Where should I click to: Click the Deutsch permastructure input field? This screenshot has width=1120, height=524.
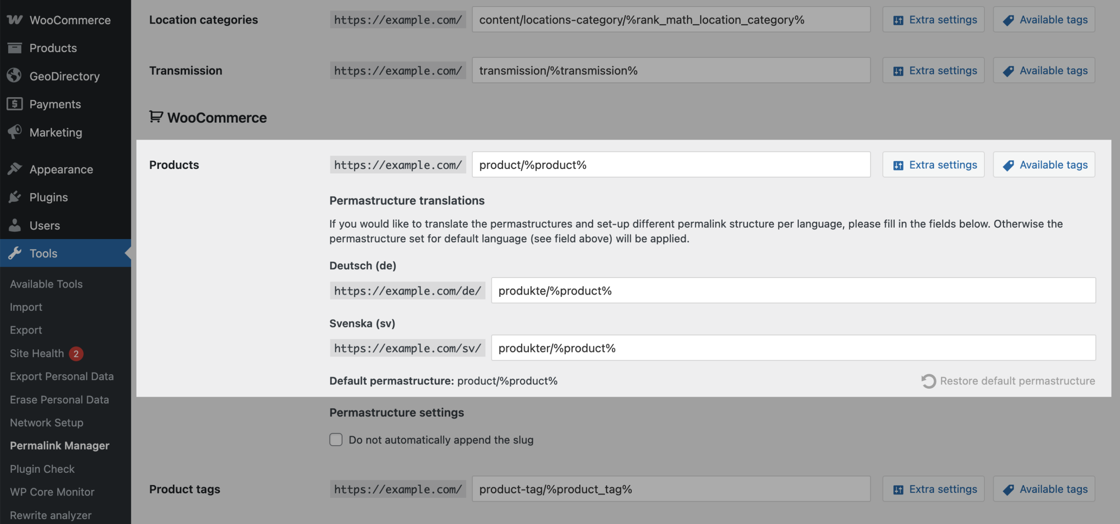tap(793, 290)
